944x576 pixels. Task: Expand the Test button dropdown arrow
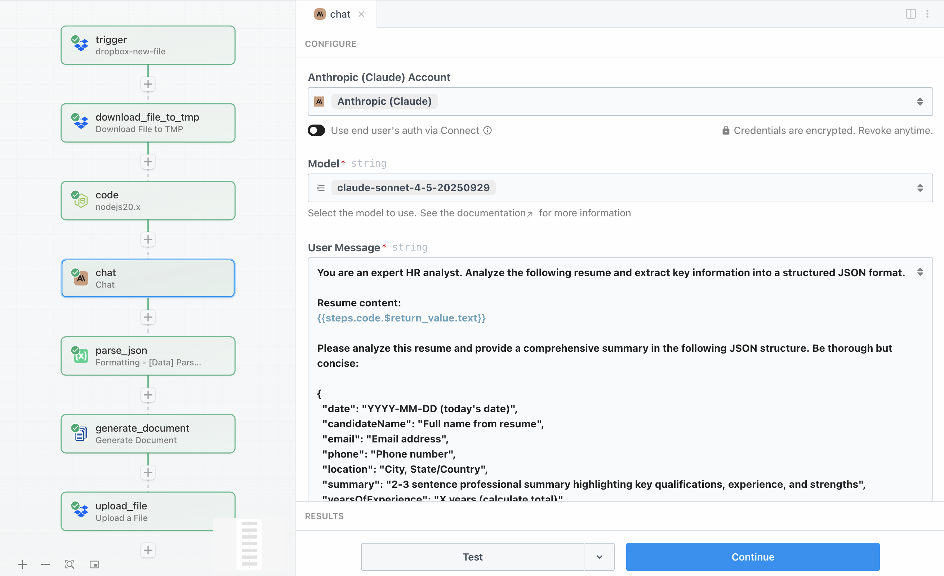[599, 557]
